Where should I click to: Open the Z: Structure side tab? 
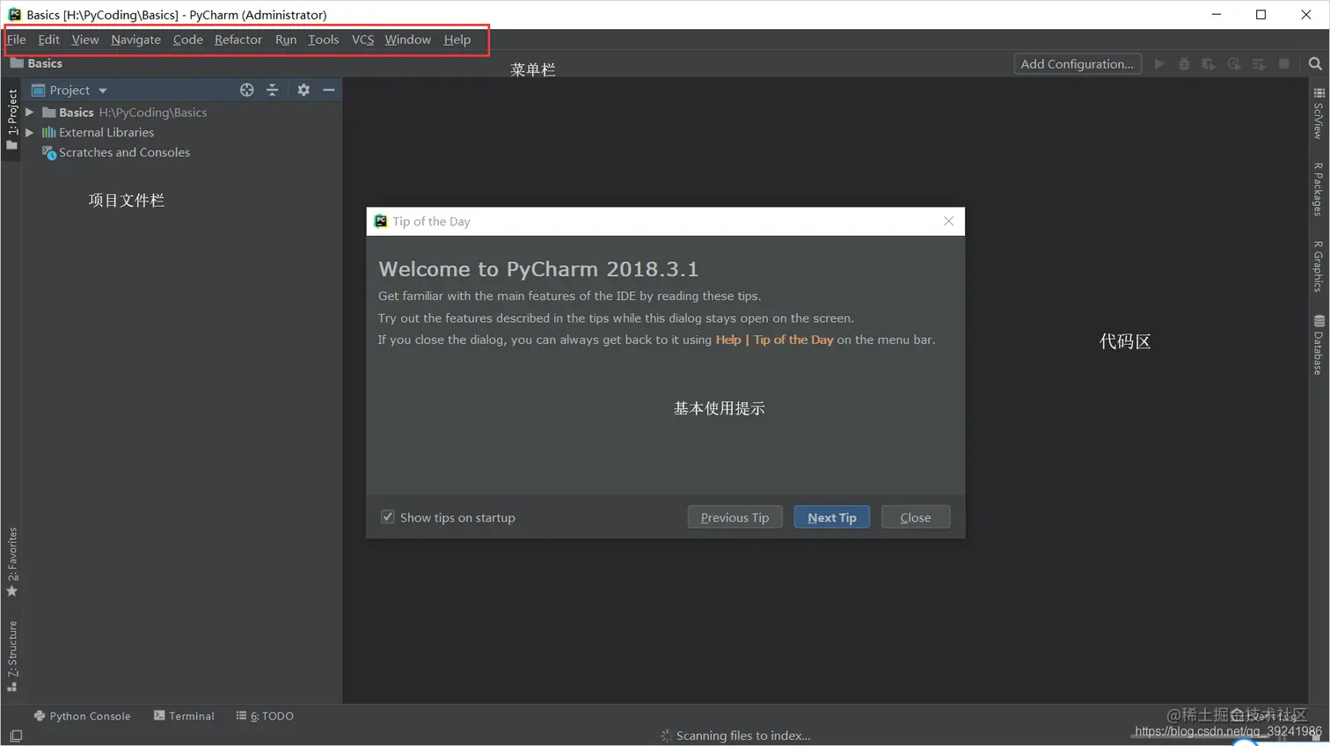12,656
